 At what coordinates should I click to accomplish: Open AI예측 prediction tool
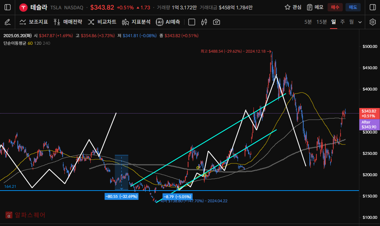pos(168,22)
